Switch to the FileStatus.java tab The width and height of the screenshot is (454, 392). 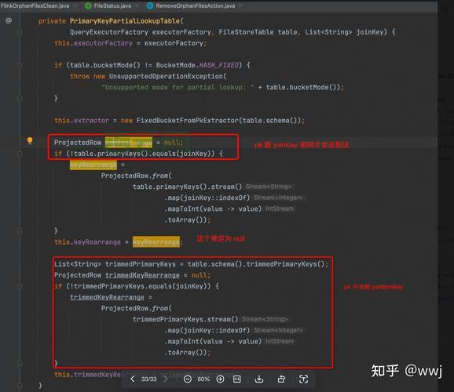[112, 5]
